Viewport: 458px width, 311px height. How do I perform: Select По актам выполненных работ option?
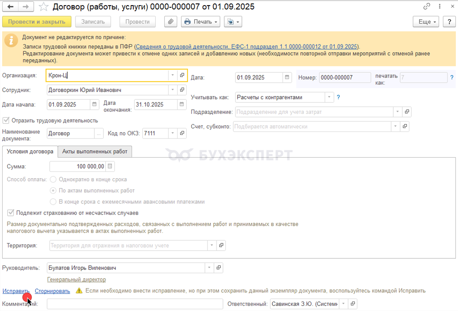53,191
